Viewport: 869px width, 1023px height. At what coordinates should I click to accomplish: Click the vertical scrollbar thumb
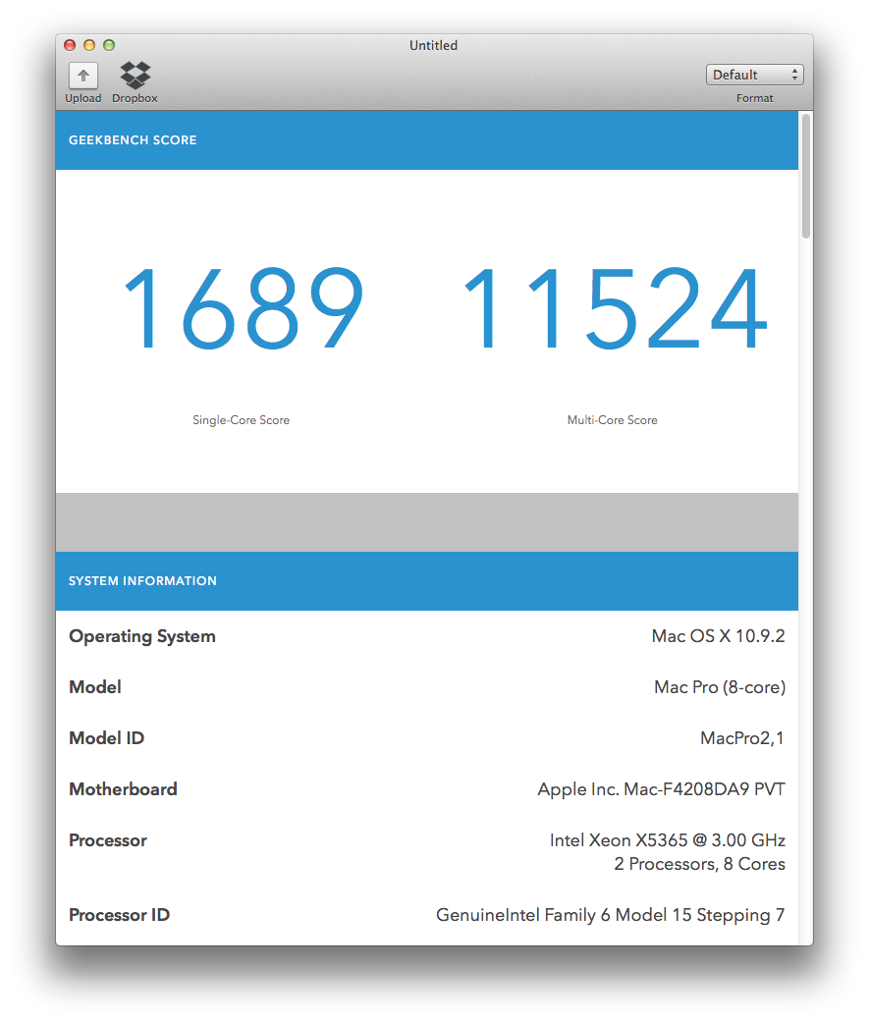[806, 176]
